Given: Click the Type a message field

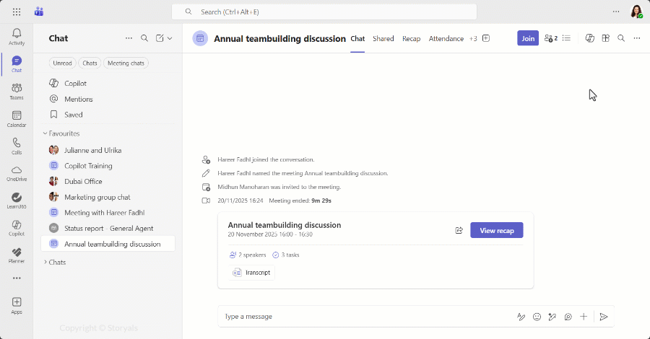Looking at the screenshot, I should [361, 317].
